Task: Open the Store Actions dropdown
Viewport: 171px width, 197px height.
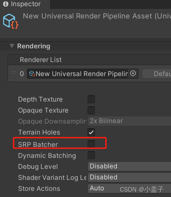Action: (x=129, y=188)
